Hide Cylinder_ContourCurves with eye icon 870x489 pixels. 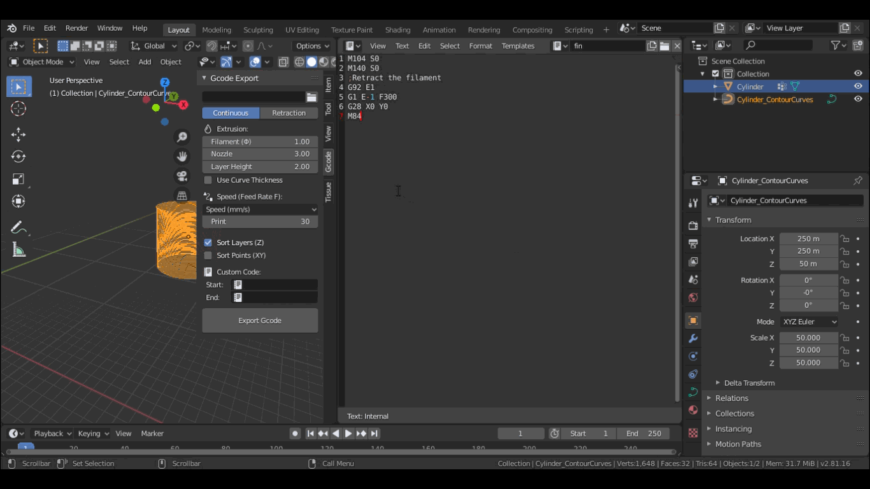click(x=858, y=99)
